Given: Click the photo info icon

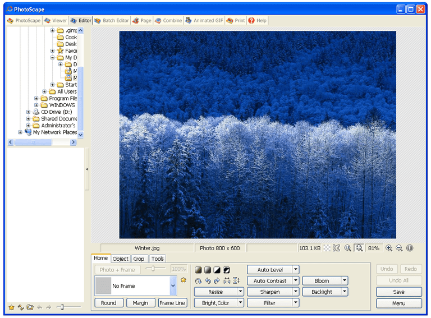Looking at the screenshot, I should (x=410, y=248).
